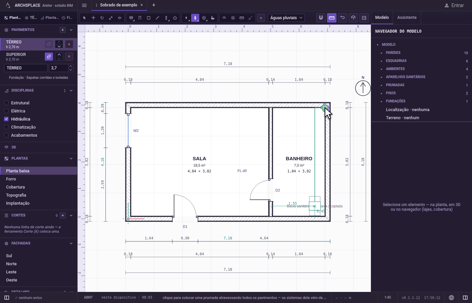The height and width of the screenshot is (303, 472).
Task: Toggle the dimensions ruler display button
Action: pos(332,18)
